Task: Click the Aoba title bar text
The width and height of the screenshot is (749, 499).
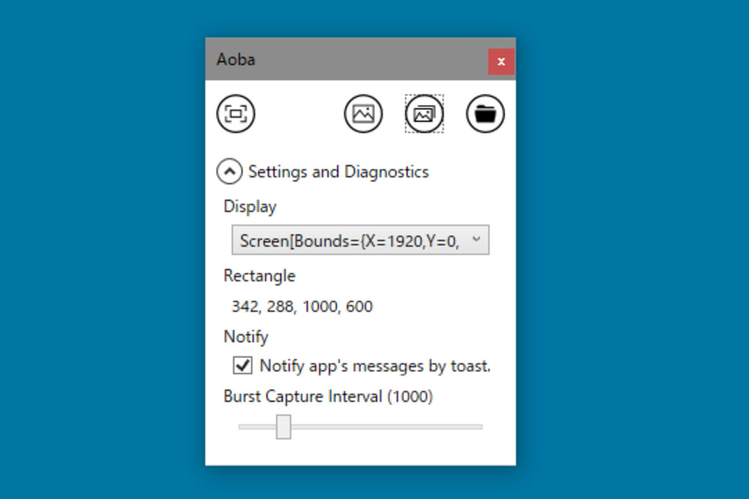Action: pyautogui.click(x=236, y=59)
